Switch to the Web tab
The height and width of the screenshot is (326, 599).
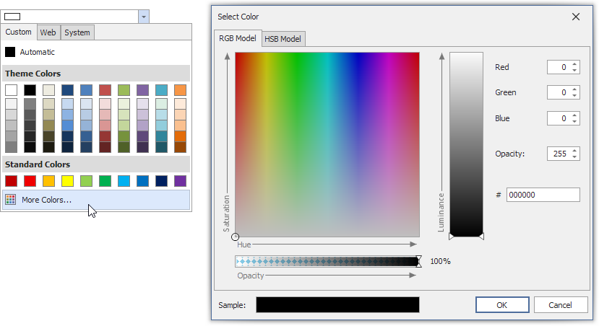pos(48,32)
